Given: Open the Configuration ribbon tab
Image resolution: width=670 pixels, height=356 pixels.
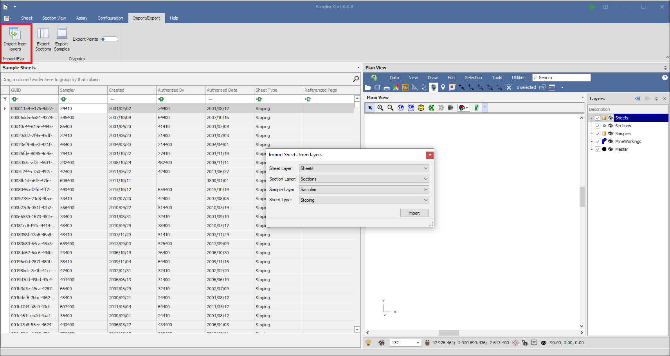Looking at the screenshot, I should click(110, 18).
